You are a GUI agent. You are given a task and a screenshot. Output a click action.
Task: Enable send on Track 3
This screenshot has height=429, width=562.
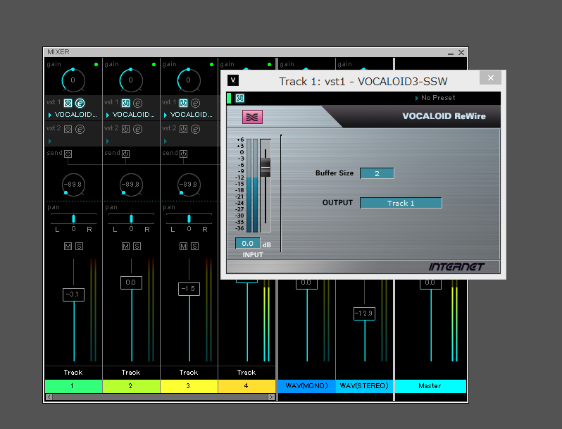183,154
